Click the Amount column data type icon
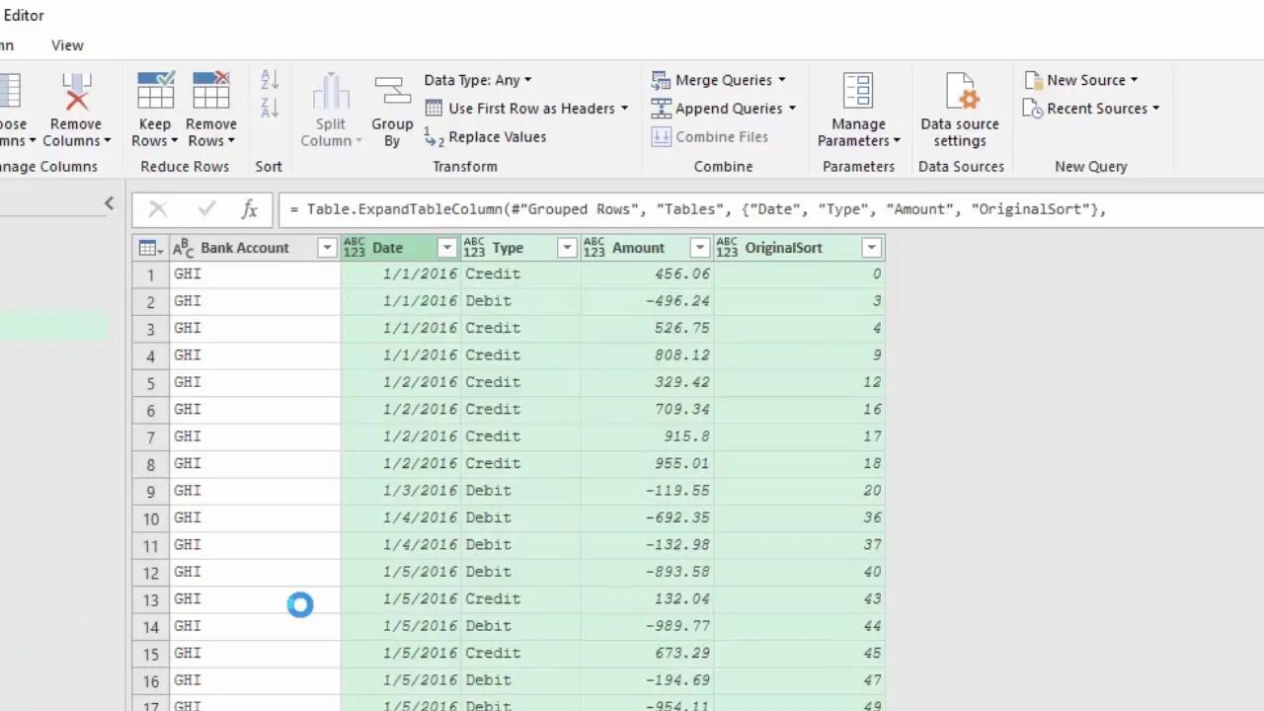This screenshot has height=711, width=1264. pyautogui.click(x=593, y=248)
